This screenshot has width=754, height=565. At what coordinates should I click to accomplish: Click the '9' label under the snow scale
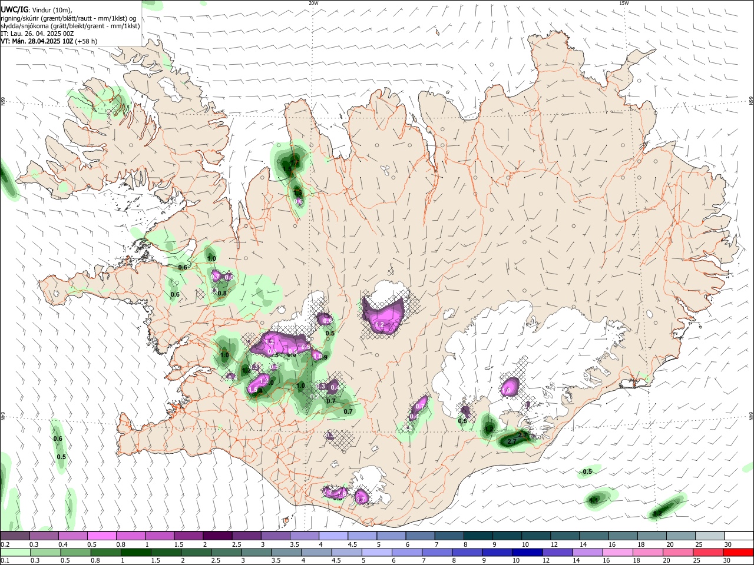coord(494,544)
